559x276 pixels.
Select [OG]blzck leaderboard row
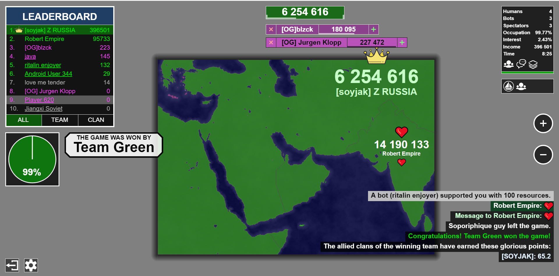(60, 48)
